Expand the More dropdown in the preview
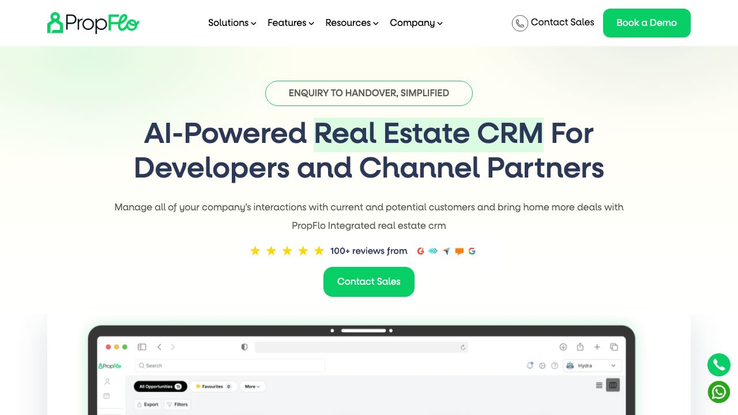738x415 pixels. point(253,387)
